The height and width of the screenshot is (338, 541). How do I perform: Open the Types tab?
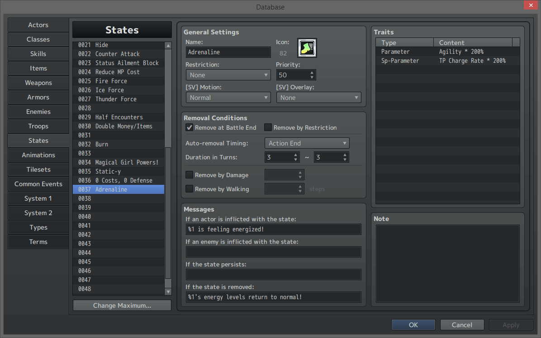(38, 227)
